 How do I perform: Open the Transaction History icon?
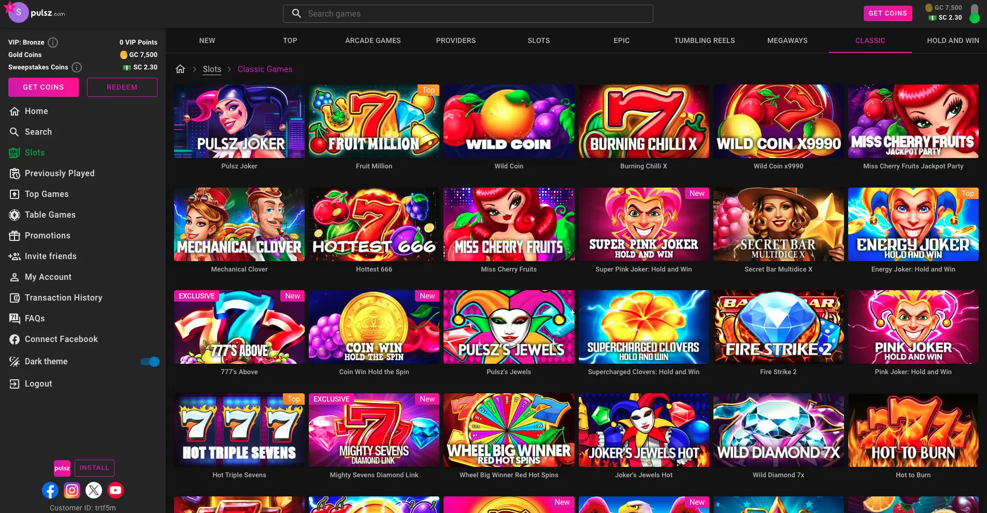point(15,298)
